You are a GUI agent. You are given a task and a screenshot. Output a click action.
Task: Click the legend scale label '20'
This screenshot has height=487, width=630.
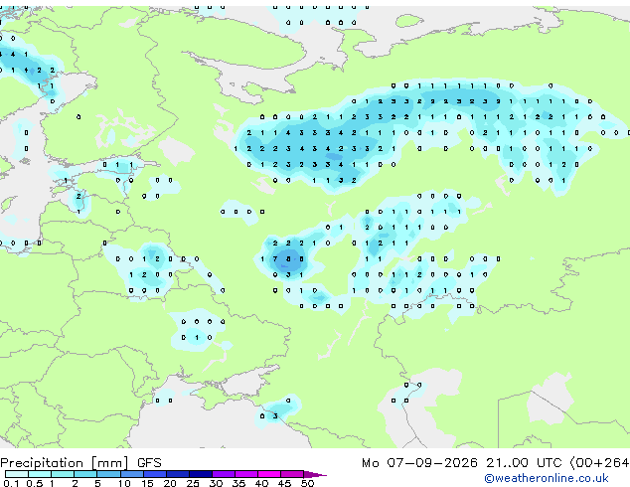(170, 483)
